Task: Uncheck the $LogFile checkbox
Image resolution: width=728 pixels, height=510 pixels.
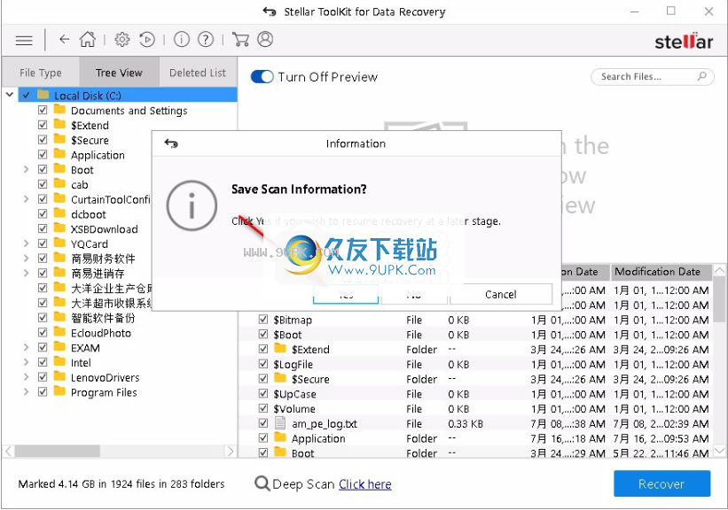Action: 263,364
